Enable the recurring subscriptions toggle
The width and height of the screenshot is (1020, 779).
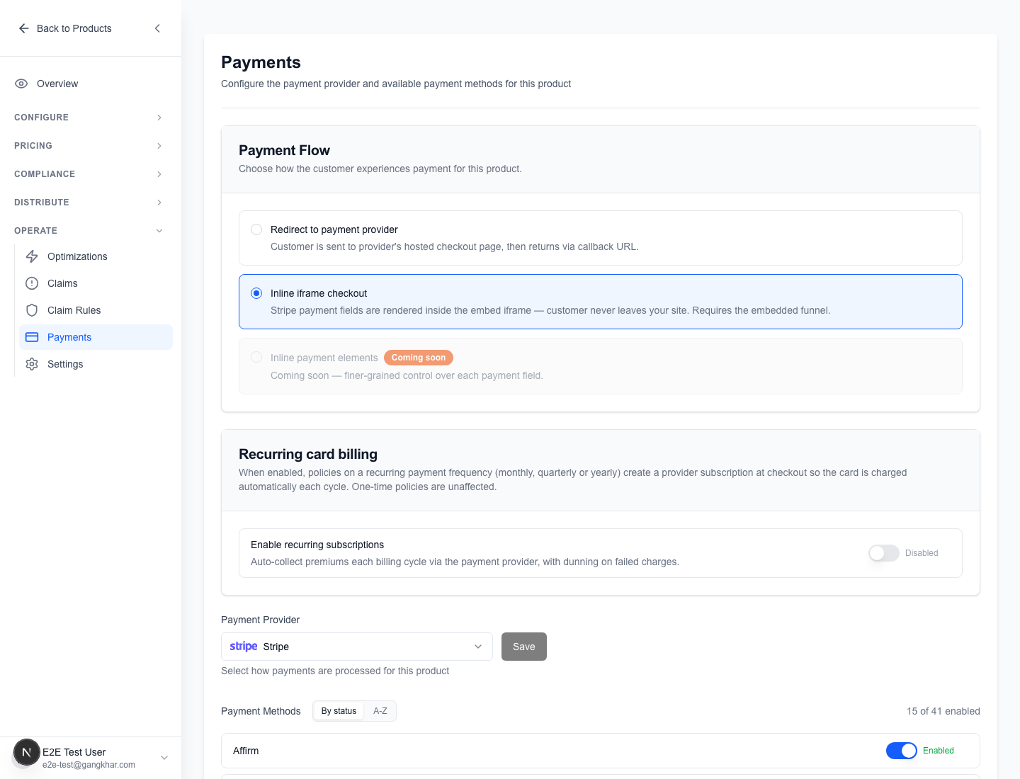pyautogui.click(x=884, y=553)
